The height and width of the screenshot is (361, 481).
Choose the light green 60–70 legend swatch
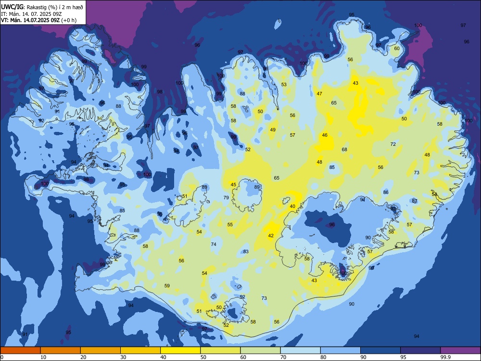(x=260, y=350)
